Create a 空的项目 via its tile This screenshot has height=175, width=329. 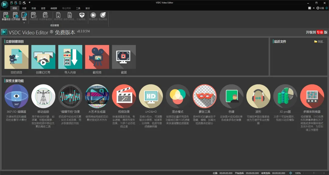point(16,57)
